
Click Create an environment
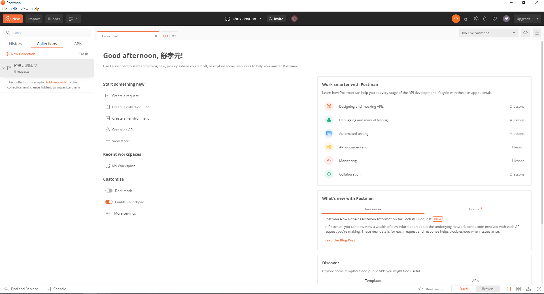(x=127, y=118)
